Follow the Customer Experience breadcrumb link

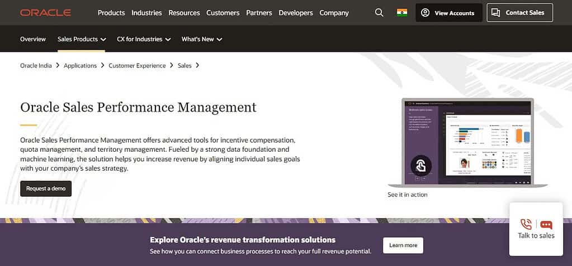coord(137,65)
